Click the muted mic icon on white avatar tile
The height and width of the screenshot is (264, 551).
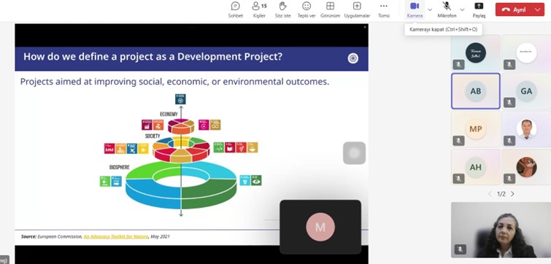coord(509,65)
